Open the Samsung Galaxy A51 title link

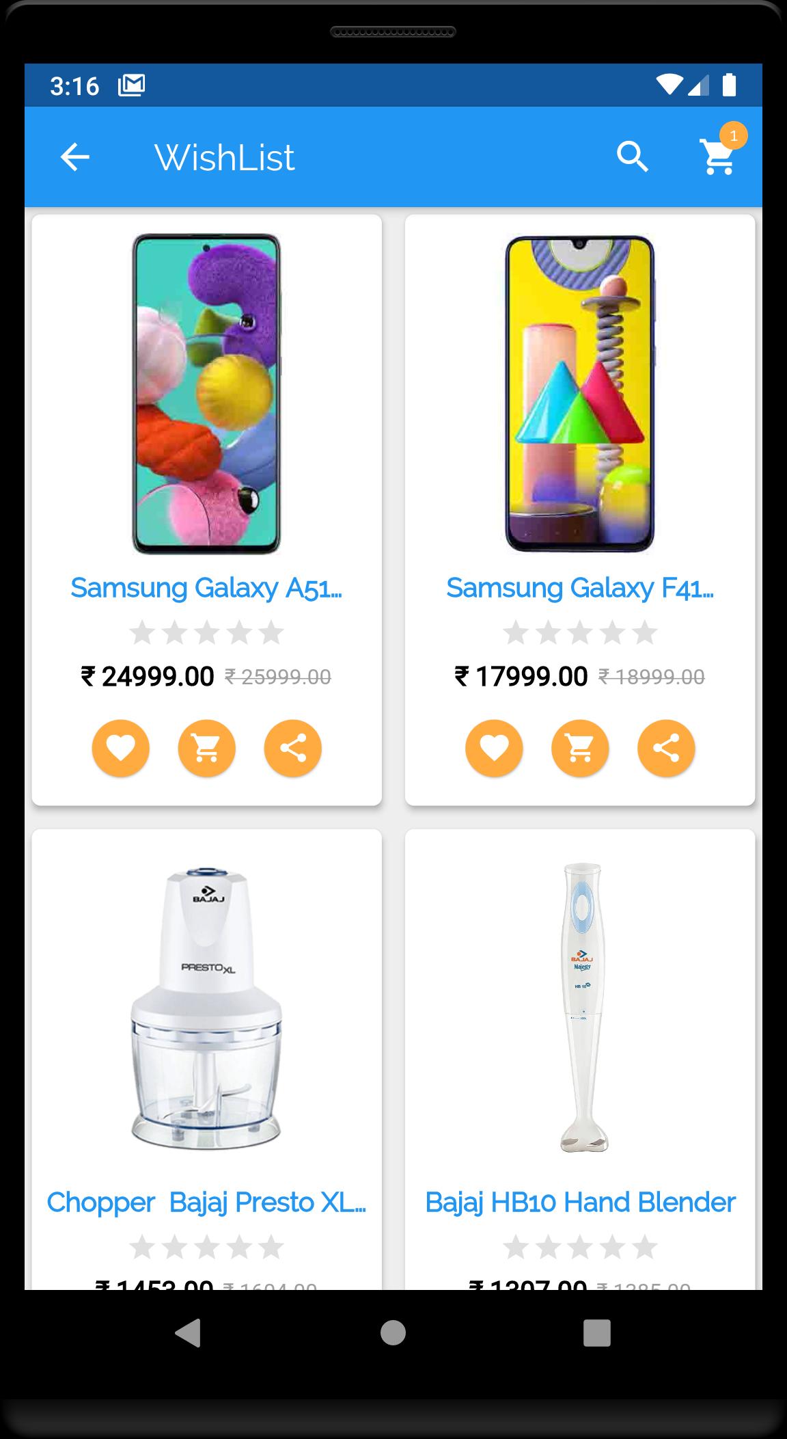click(206, 588)
